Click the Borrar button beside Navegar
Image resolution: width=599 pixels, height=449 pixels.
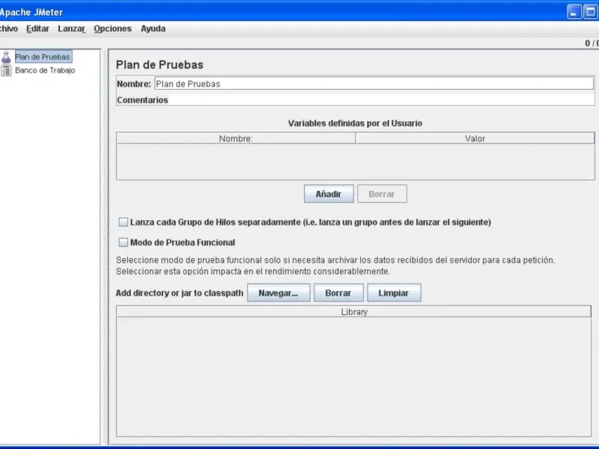click(x=338, y=293)
